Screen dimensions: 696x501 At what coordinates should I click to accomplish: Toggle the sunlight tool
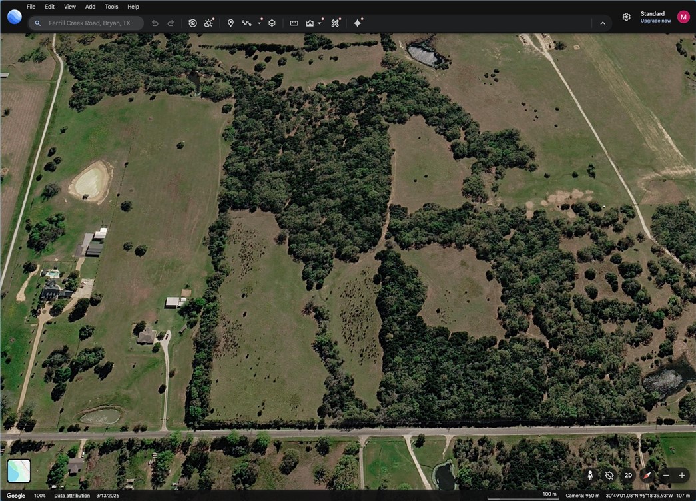tap(208, 23)
